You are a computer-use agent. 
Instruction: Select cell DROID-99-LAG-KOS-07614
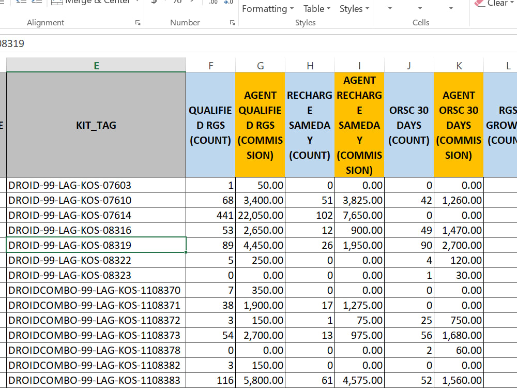(96, 215)
